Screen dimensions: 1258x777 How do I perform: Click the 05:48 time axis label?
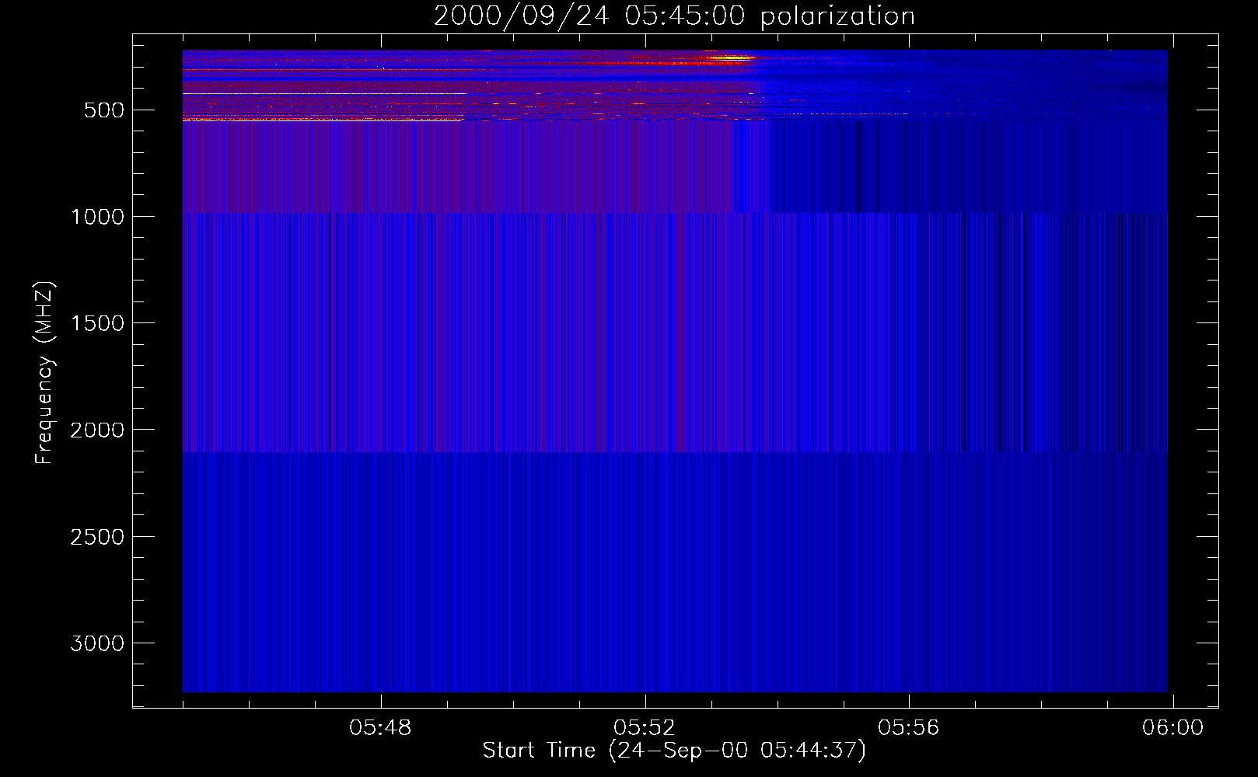[380, 728]
